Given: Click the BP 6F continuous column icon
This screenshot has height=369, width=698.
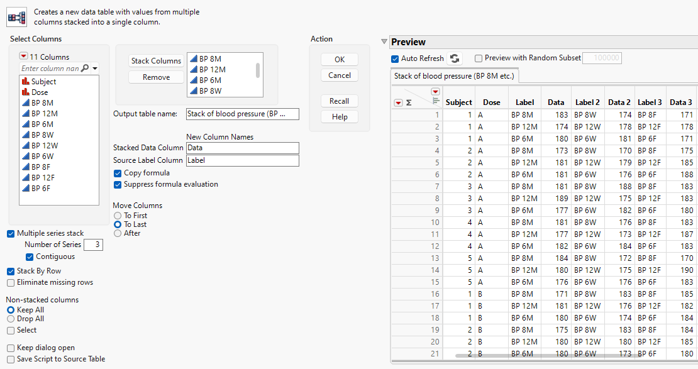Looking at the screenshot, I should tap(26, 188).
